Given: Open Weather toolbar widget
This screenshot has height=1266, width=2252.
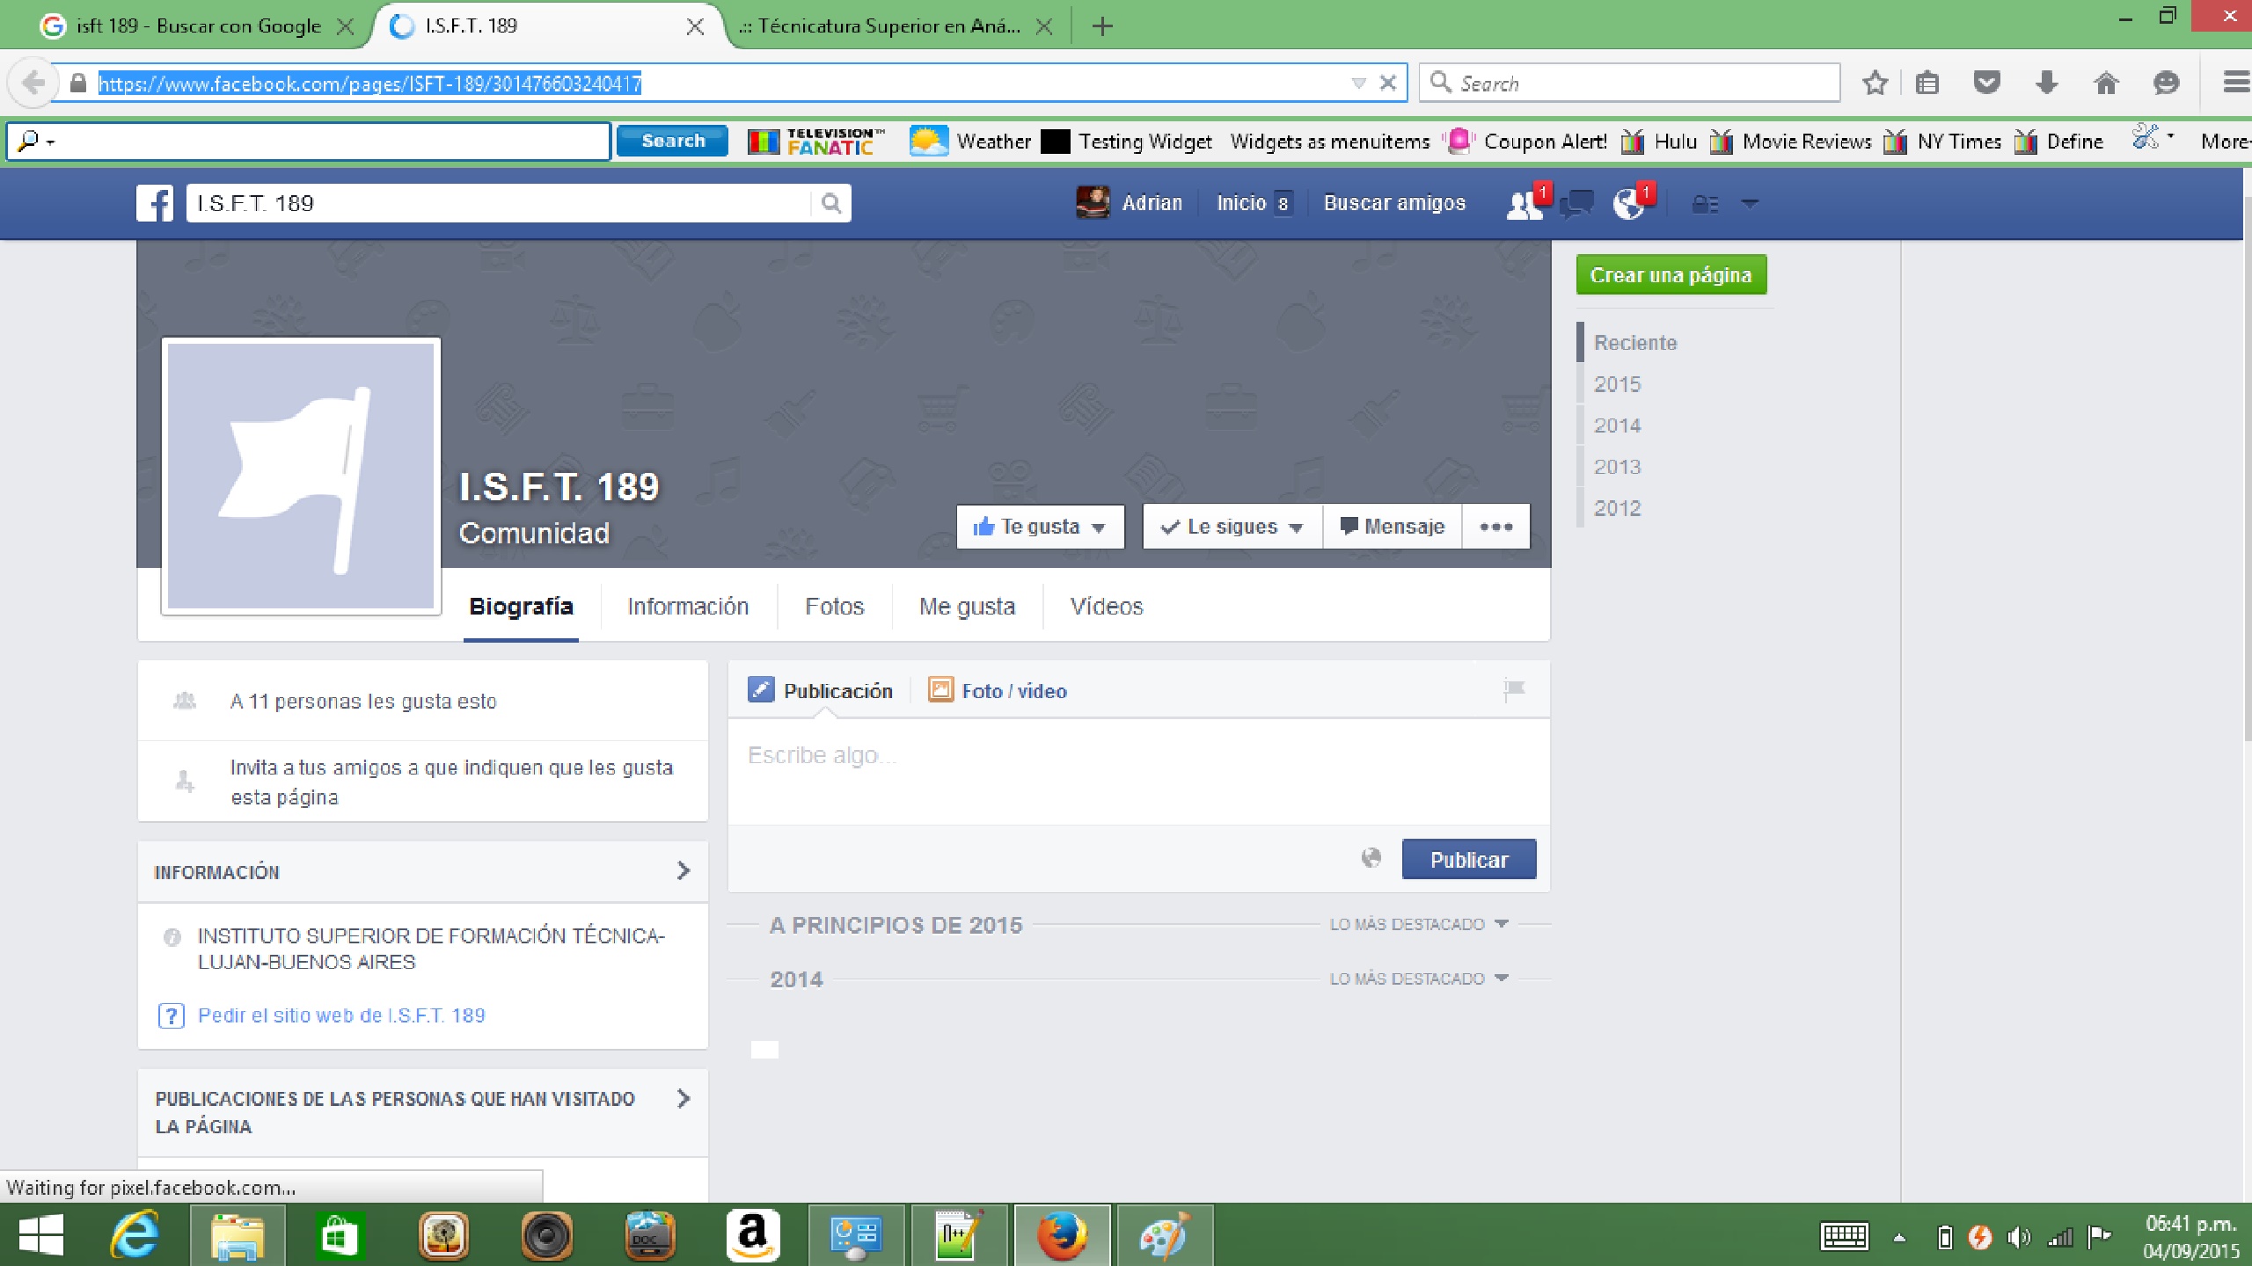Looking at the screenshot, I should click(x=969, y=142).
